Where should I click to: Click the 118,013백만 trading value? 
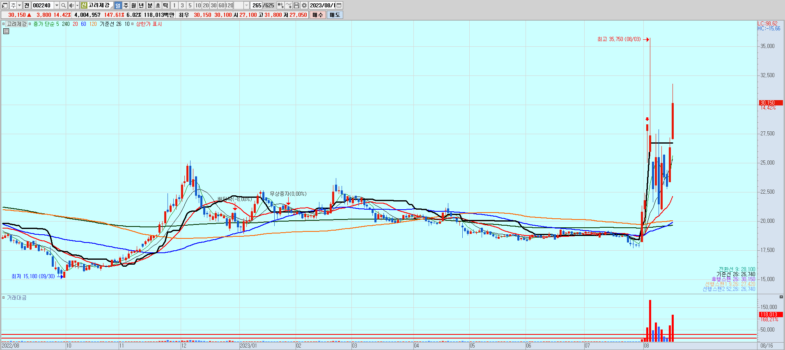[159, 15]
